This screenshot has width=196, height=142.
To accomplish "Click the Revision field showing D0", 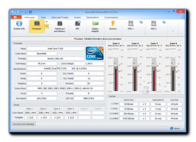I will tap(89, 83).
